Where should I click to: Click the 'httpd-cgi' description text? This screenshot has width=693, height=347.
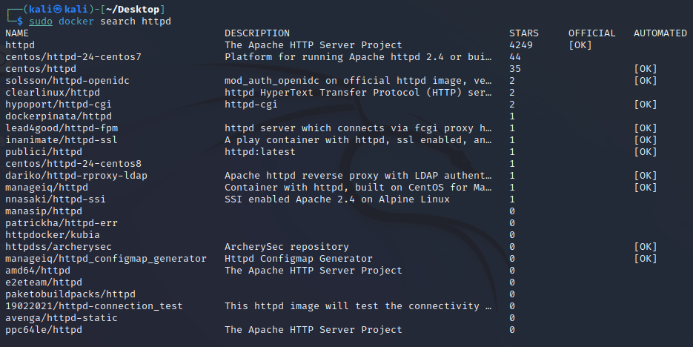pos(251,105)
